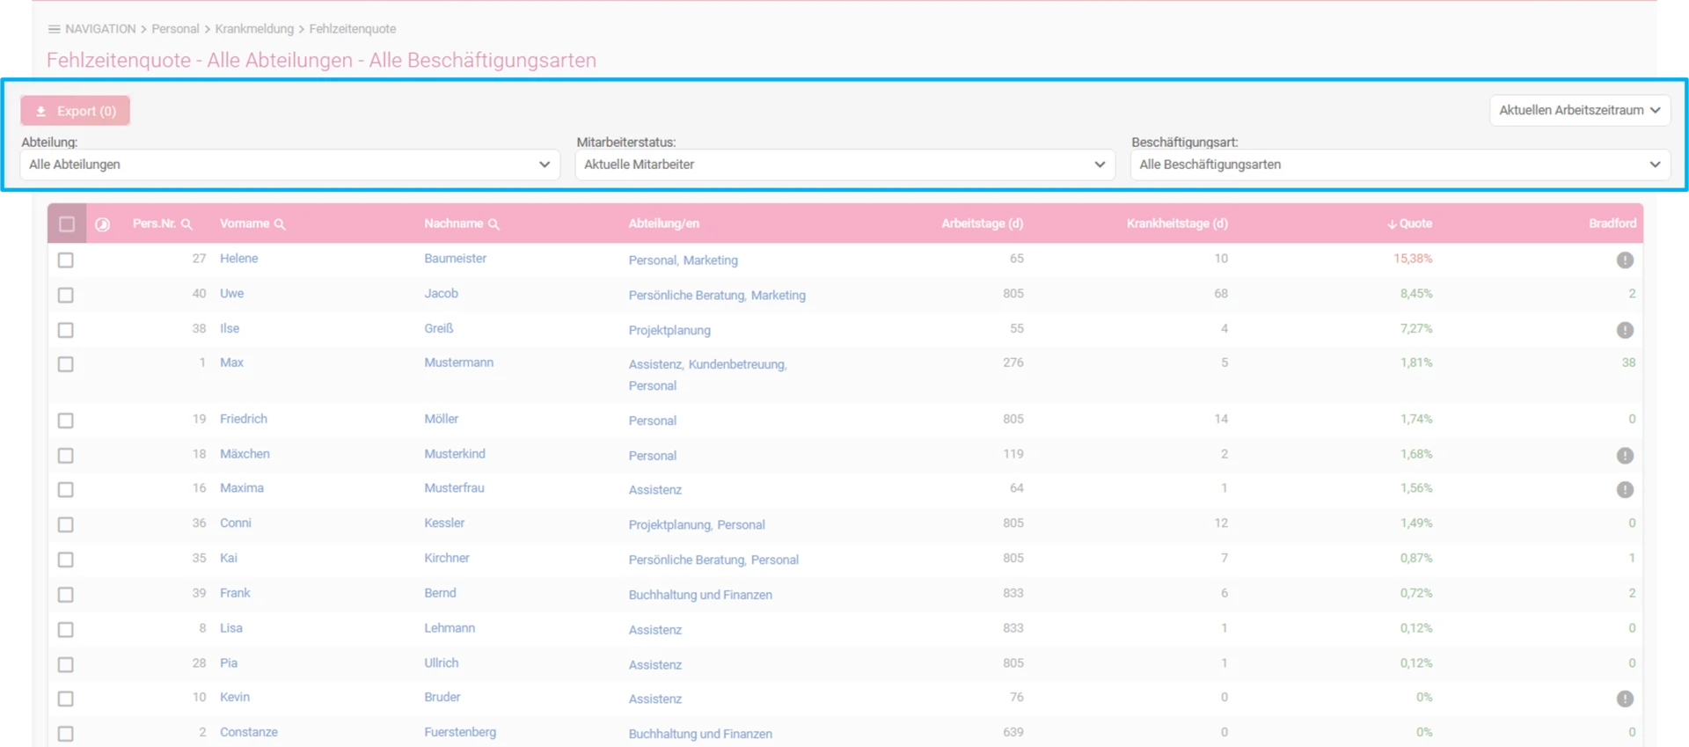Click Pers.Nr. value 27

coord(199,259)
